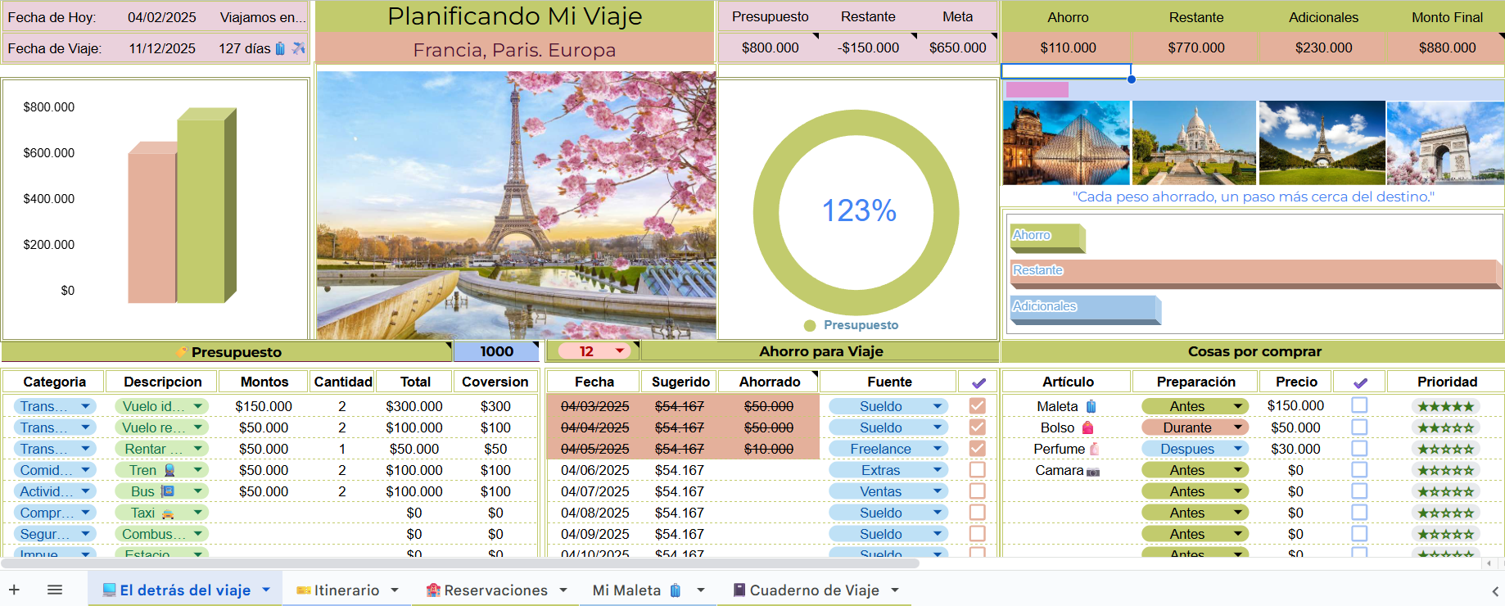The image size is (1505, 606).
Task: Click the Restante bar in the horizontal chart
Action: click(x=1257, y=274)
